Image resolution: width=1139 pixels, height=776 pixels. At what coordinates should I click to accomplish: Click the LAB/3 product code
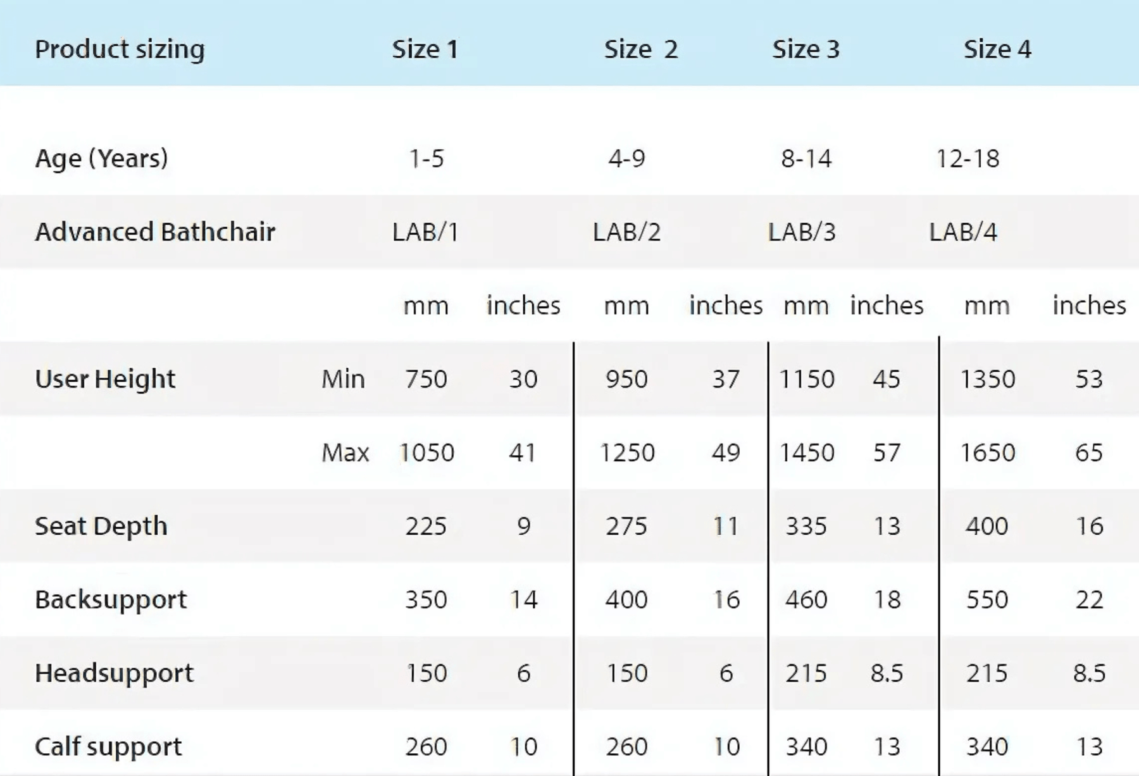pos(802,232)
